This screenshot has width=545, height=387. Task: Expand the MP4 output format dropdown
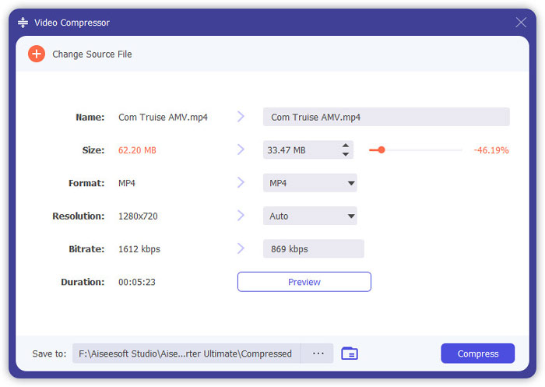click(x=310, y=183)
